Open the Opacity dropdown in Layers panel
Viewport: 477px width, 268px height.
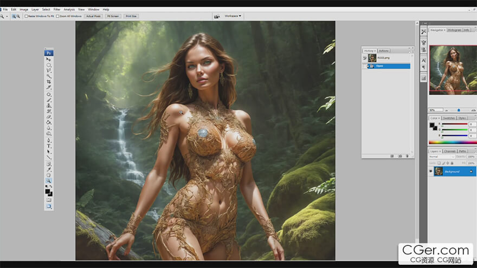tap(472, 157)
